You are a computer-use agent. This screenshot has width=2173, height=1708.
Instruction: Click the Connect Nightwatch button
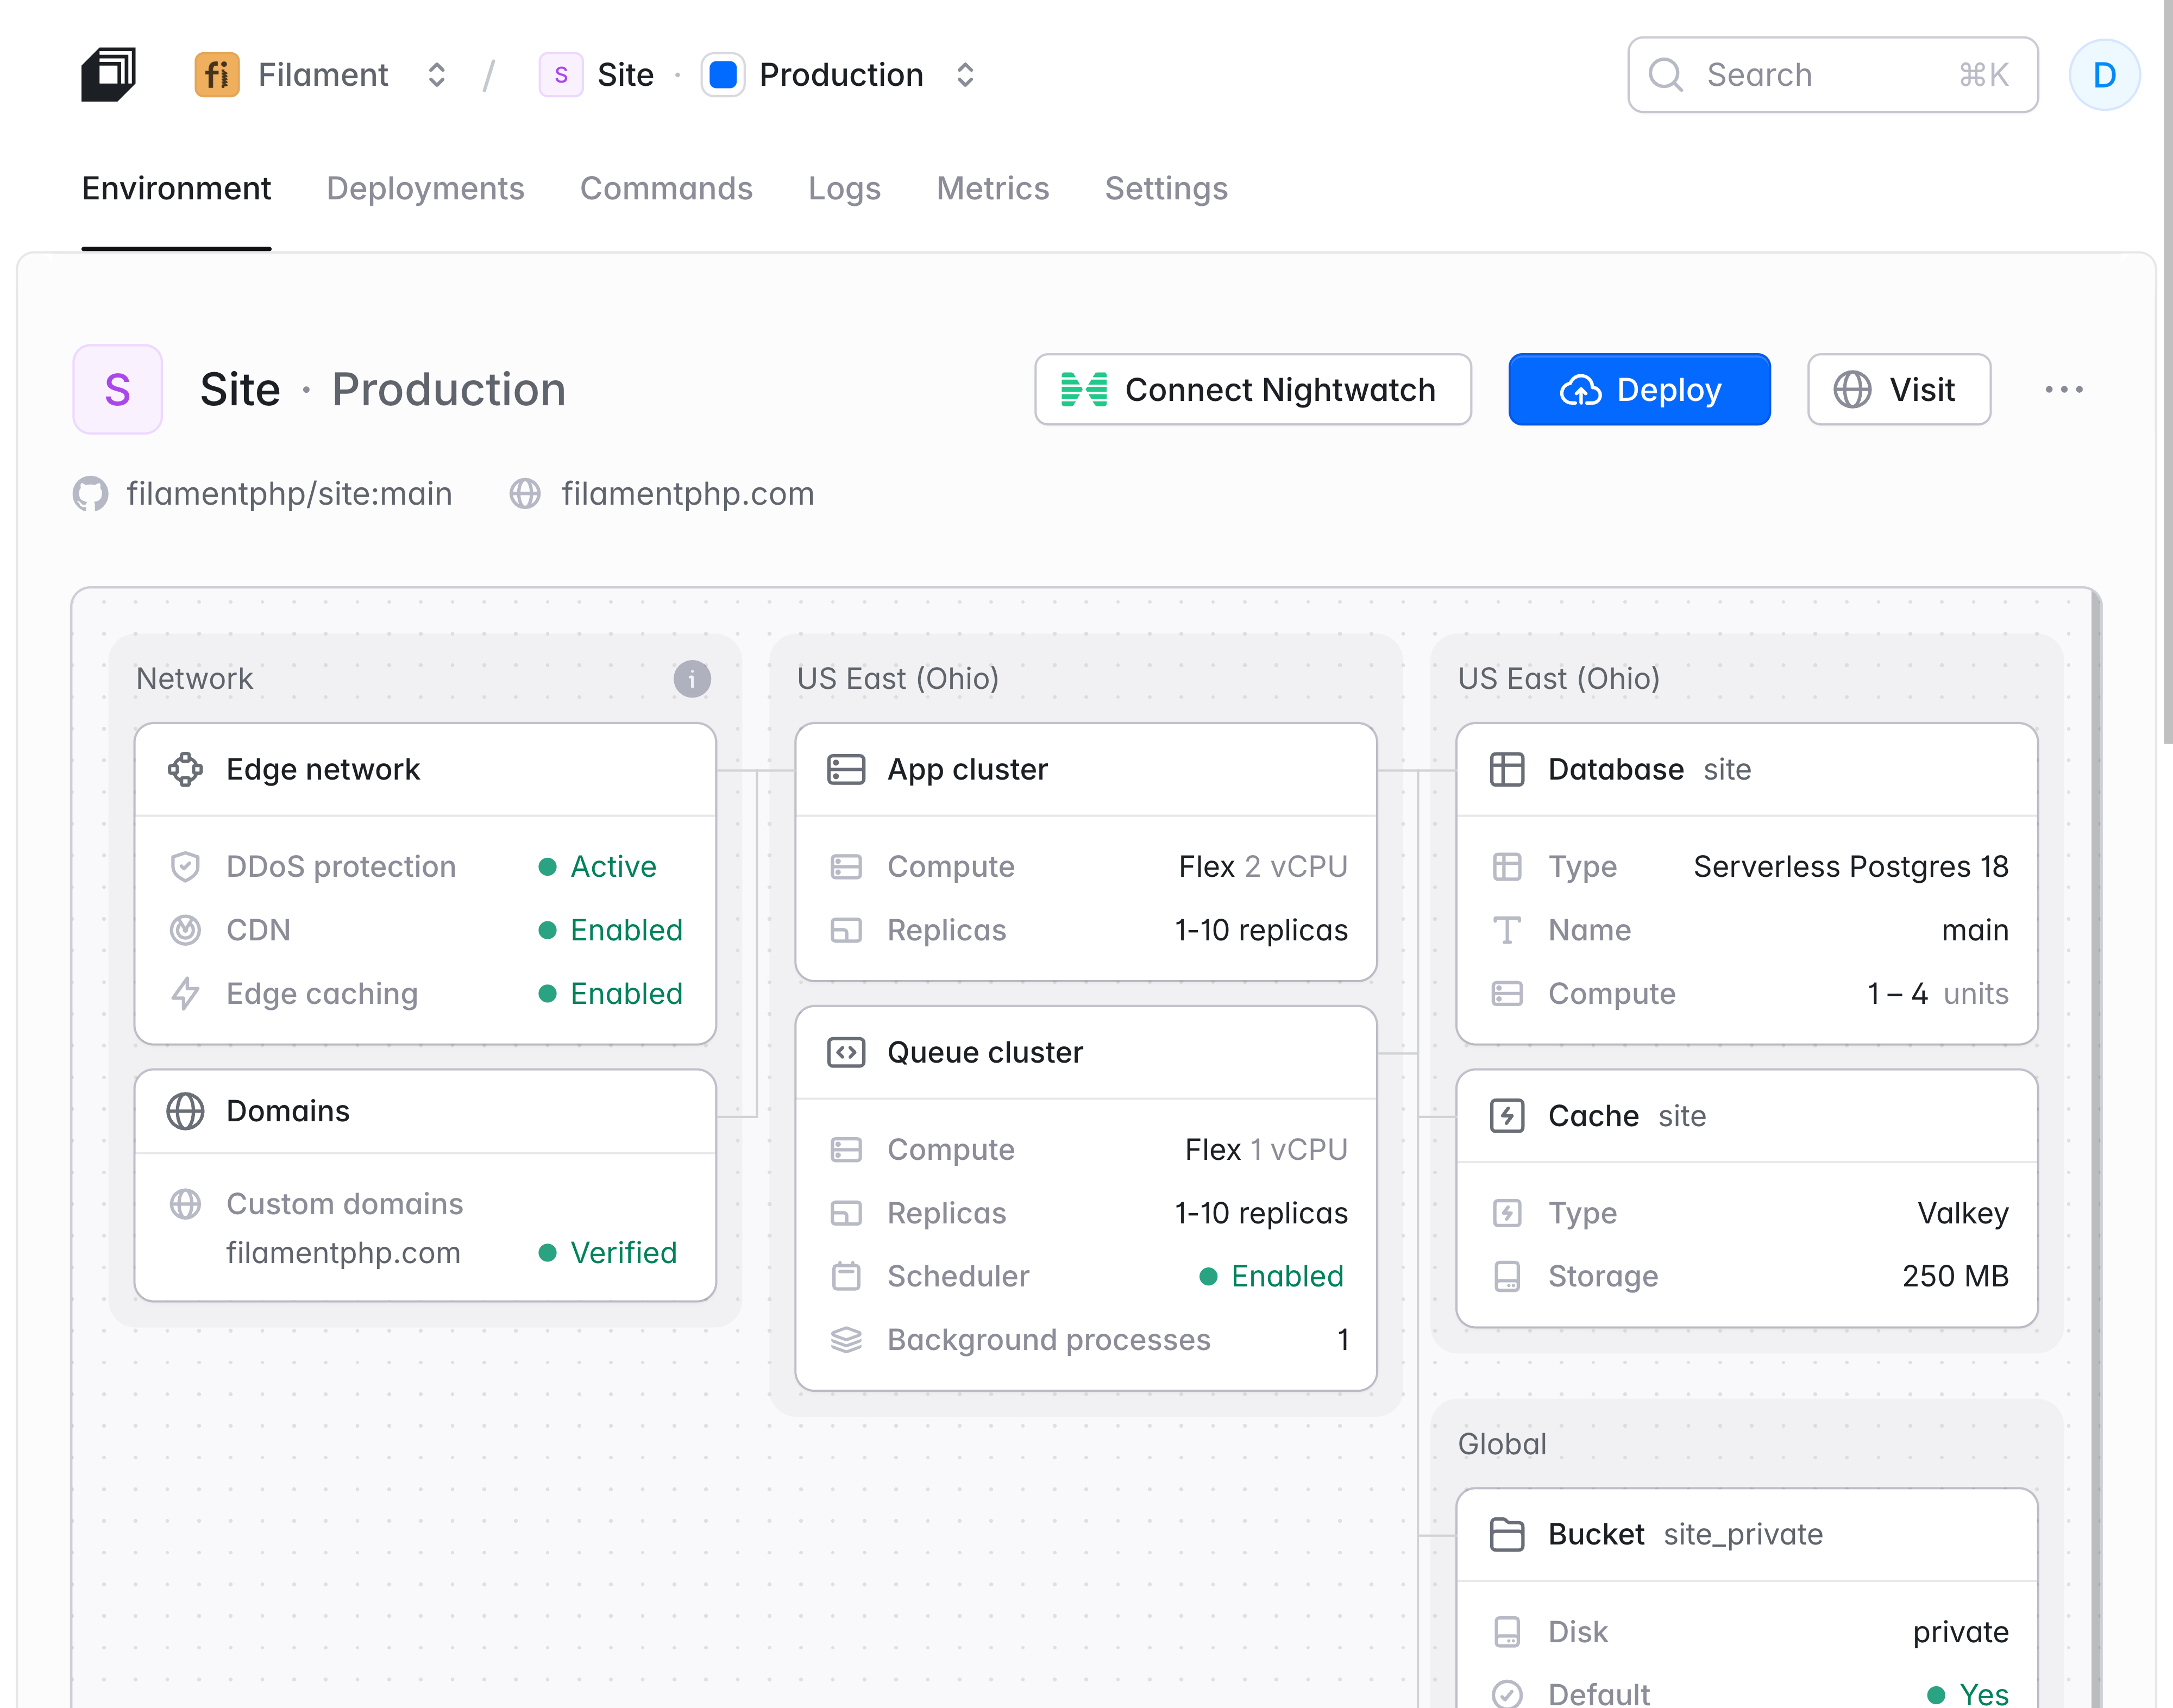click(x=1252, y=390)
